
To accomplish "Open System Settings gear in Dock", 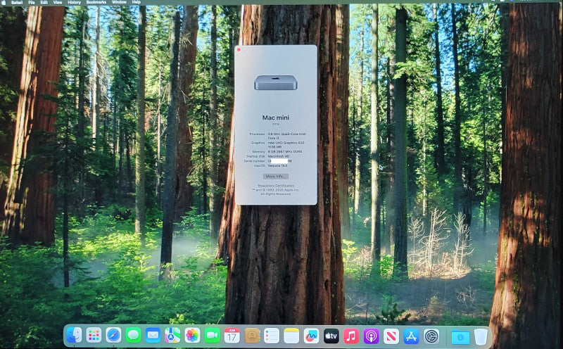I will point(431,336).
